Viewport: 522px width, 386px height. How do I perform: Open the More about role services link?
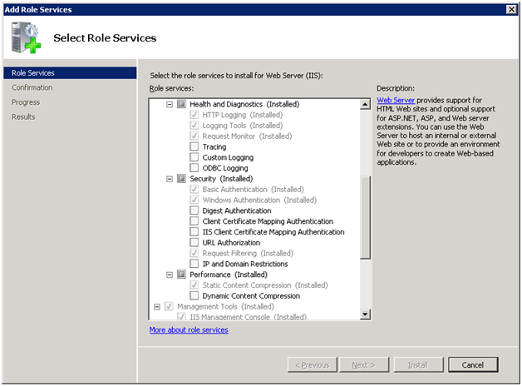click(189, 330)
